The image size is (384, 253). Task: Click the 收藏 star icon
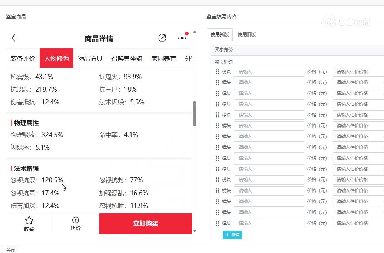click(x=29, y=221)
